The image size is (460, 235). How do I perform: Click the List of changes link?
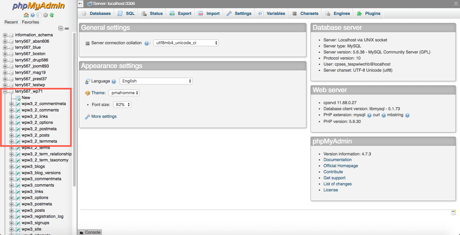click(x=337, y=184)
